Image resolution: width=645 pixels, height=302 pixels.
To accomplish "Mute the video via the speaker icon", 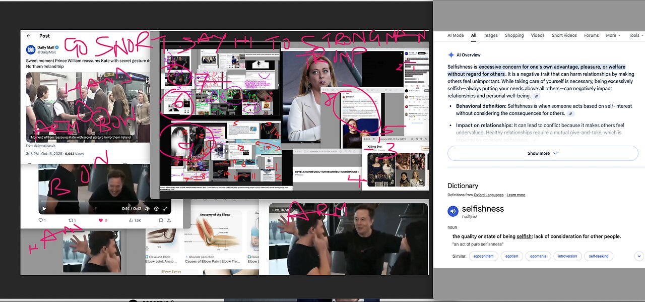I will 147,208.
